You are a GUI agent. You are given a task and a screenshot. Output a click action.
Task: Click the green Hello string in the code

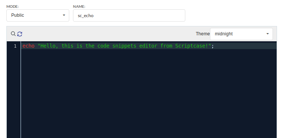[124, 46]
